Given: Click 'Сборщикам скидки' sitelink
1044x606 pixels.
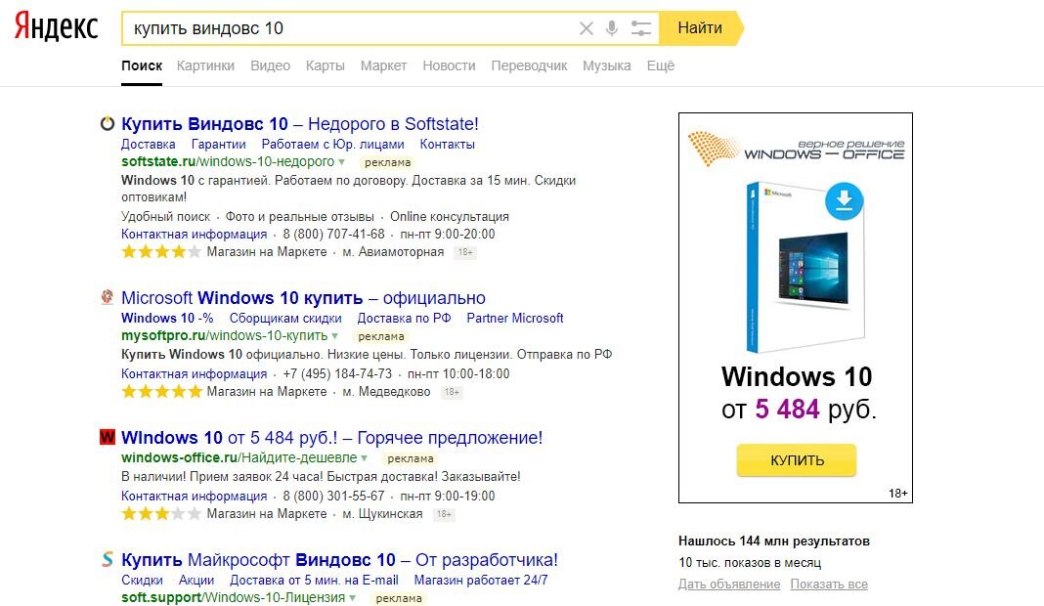Looking at the screenshot, I should (x=285, y=318).
